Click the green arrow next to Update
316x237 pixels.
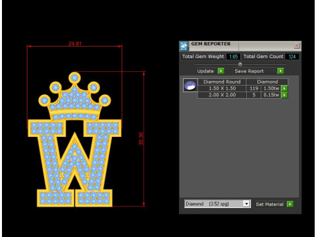tap(221, 71)
